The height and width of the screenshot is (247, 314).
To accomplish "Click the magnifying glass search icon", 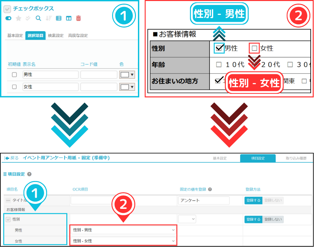I will 38,19.
